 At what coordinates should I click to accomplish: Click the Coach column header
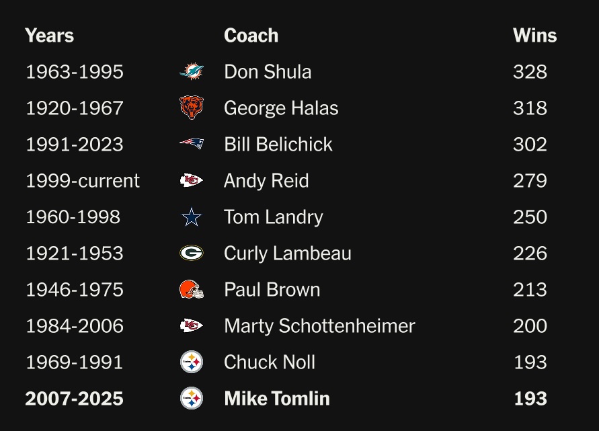tap(251, 36)
